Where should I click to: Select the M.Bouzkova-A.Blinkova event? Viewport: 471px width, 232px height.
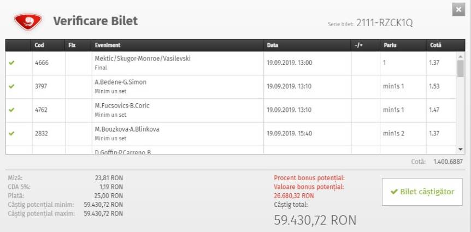coord(125,129)
